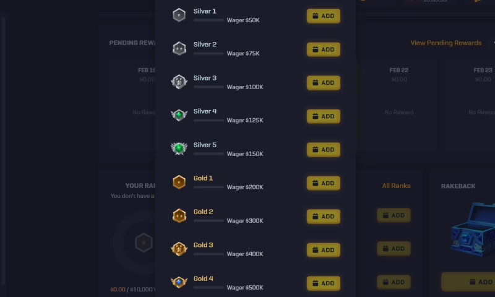Click the Silver 4 green gem badge
Image resolution: width=495 pixels, height=297 pixels.
[179, 116]
